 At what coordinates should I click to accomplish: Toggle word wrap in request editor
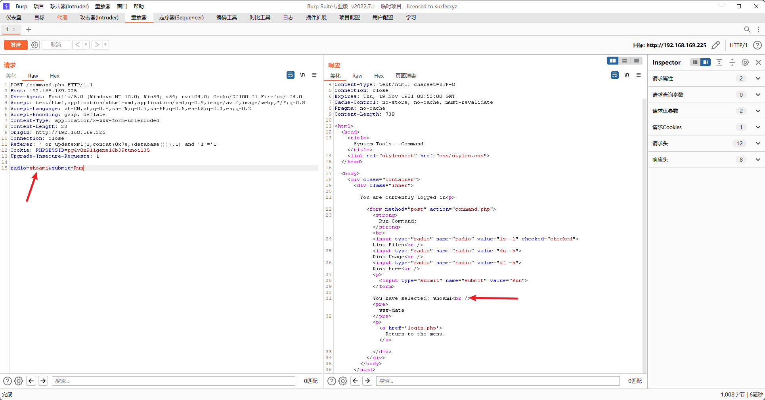point(291,75)
